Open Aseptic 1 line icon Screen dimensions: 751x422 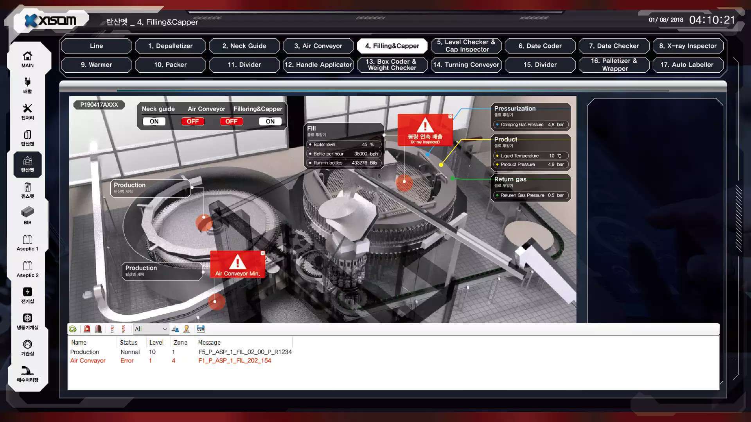coord(27,243)
